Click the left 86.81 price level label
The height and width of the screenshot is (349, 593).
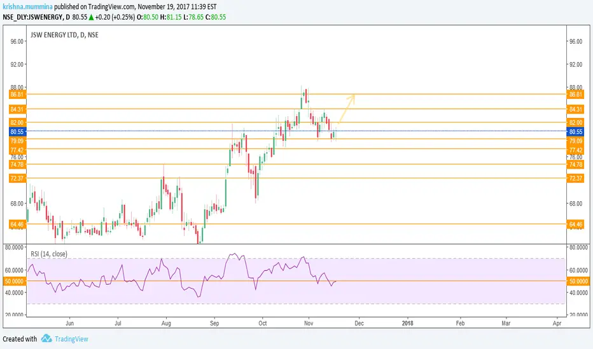[17, 95]
